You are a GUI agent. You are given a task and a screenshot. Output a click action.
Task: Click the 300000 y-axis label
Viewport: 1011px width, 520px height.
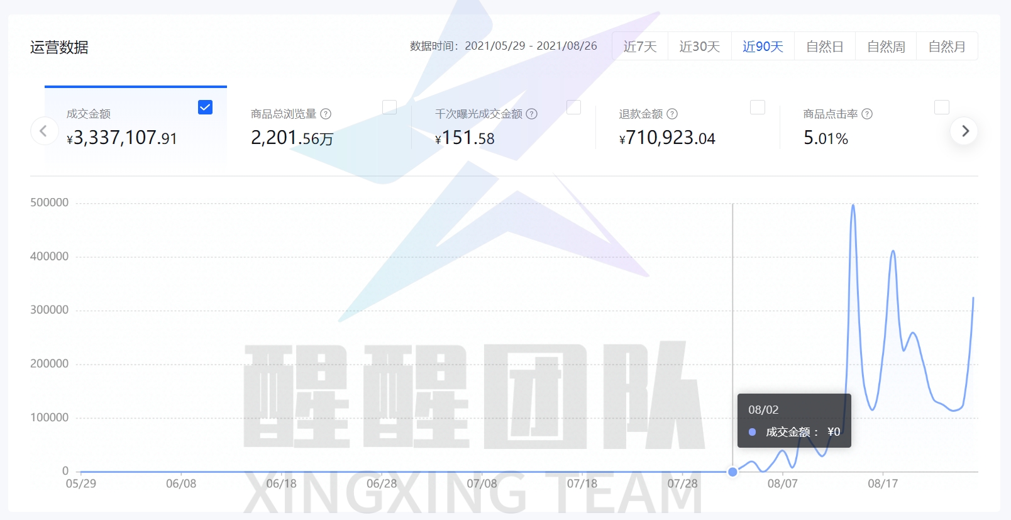pos(49,309)
